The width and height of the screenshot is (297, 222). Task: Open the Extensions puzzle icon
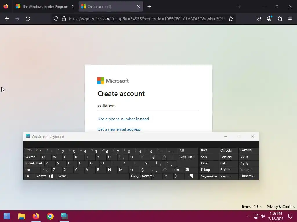coord(280,18)
